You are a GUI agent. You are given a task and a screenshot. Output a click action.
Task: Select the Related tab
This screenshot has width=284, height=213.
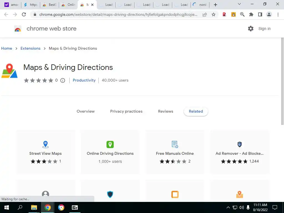pyautogui.click(x=196, y=111)
